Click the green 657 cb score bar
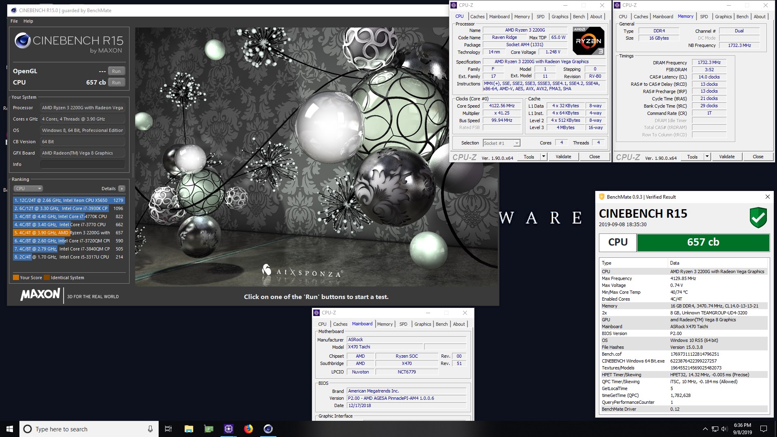 point(703,242)
